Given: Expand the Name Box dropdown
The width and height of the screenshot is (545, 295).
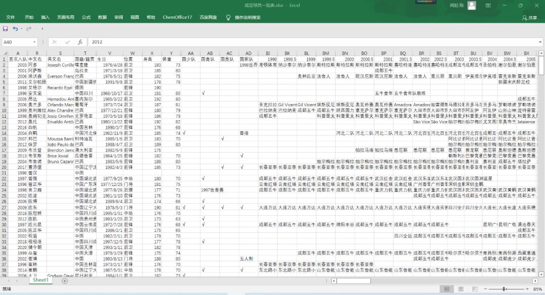Looking at the screenshot, I should tap(34, 42).
